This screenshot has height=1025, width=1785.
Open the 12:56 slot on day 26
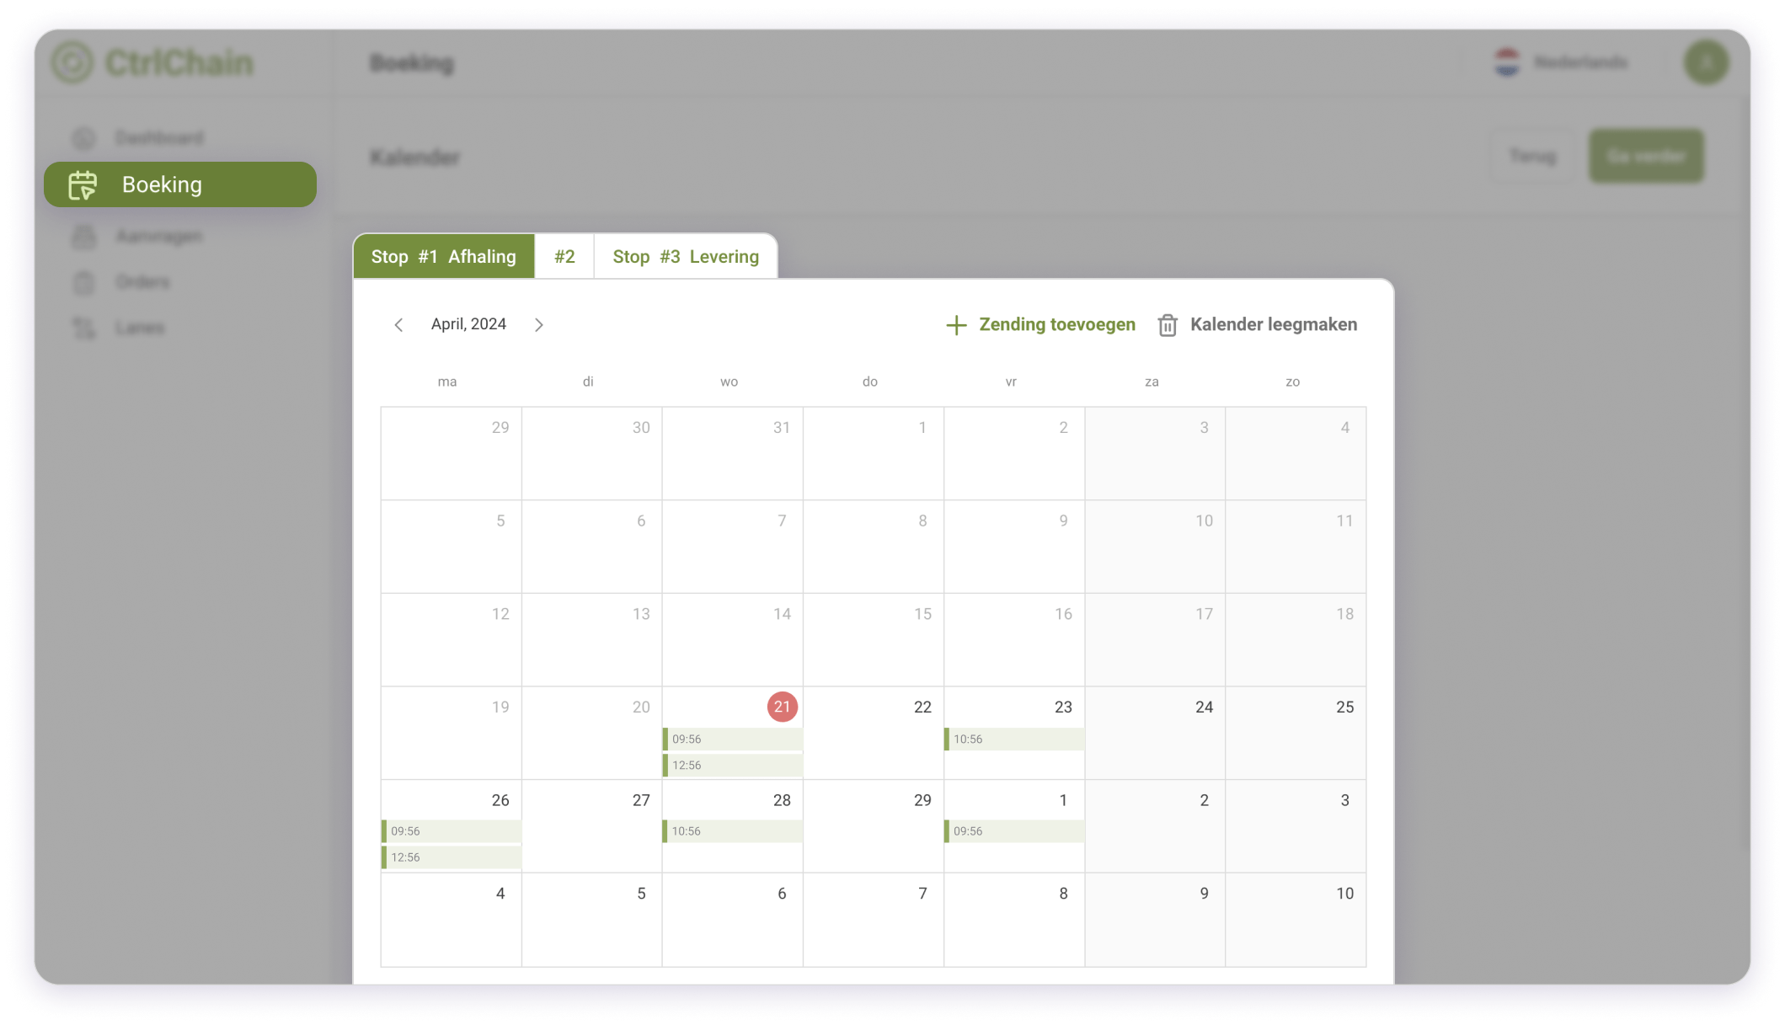(x=451, y=857)
